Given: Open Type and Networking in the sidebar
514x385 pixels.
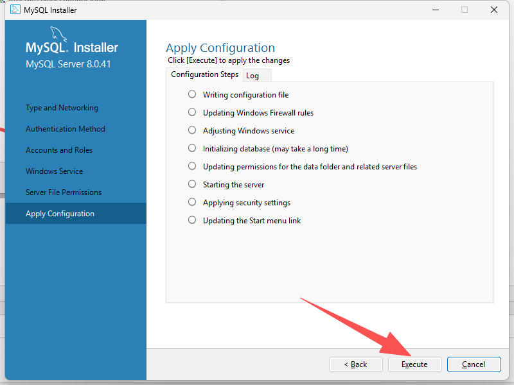Looking at the screenshot, I should (x=62, y=108).
